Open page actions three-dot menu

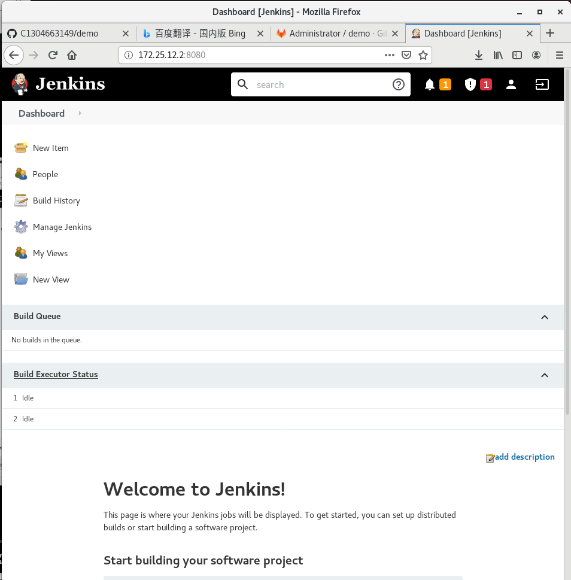click(x=390, y=55)
